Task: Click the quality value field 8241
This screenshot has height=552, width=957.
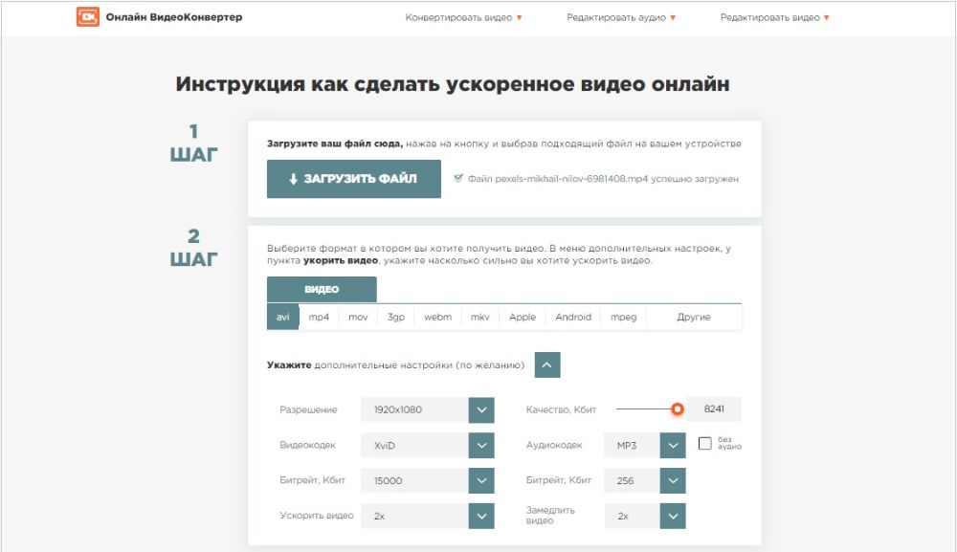Action: click(714, 409)
